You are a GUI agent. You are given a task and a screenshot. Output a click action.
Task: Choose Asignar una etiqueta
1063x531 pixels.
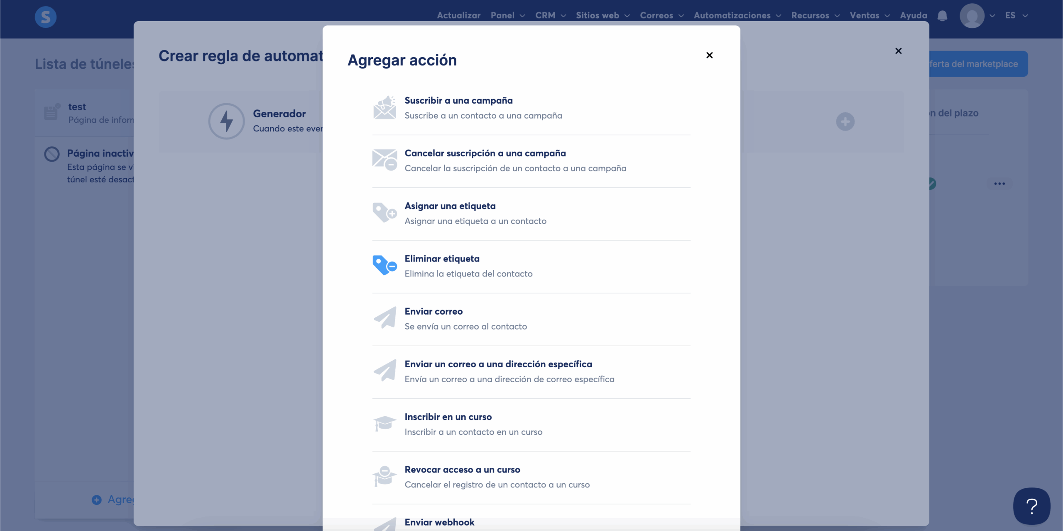531,213
